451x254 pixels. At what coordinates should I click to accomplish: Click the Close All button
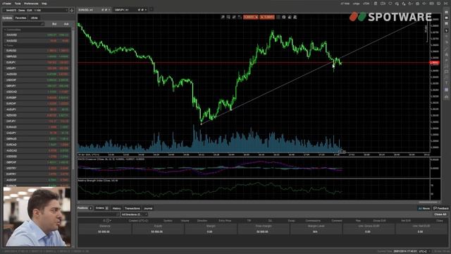(440, 214)
